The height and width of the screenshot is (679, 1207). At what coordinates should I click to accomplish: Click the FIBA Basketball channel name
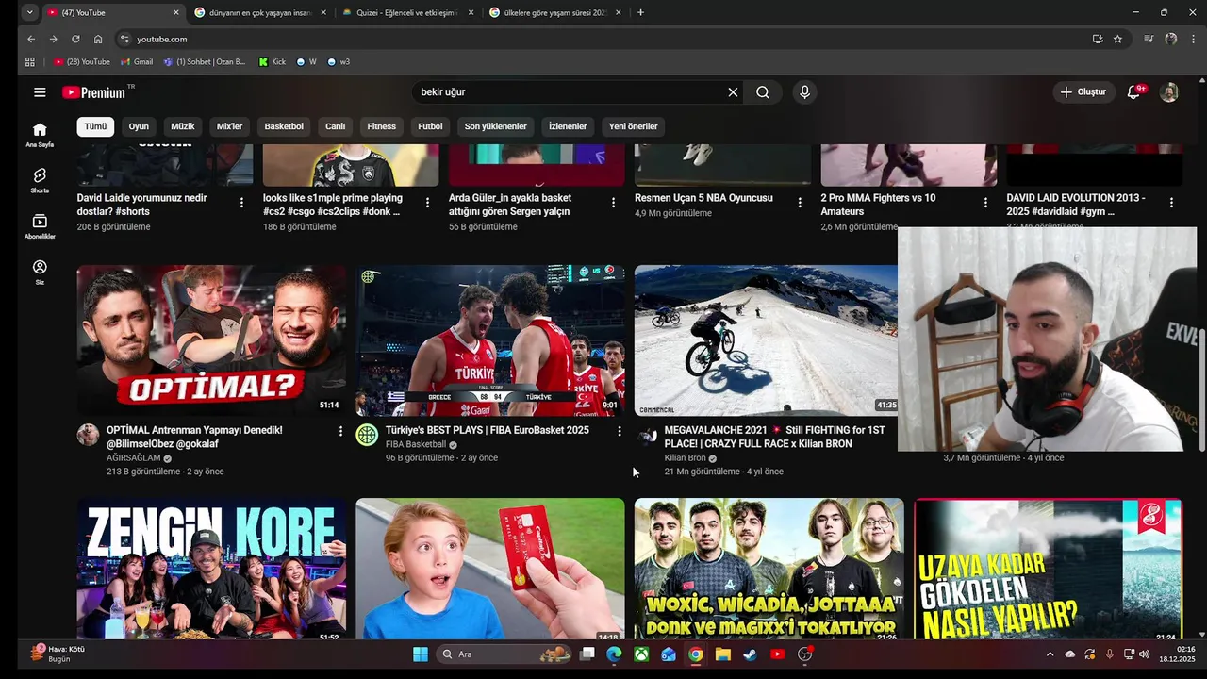415,444
